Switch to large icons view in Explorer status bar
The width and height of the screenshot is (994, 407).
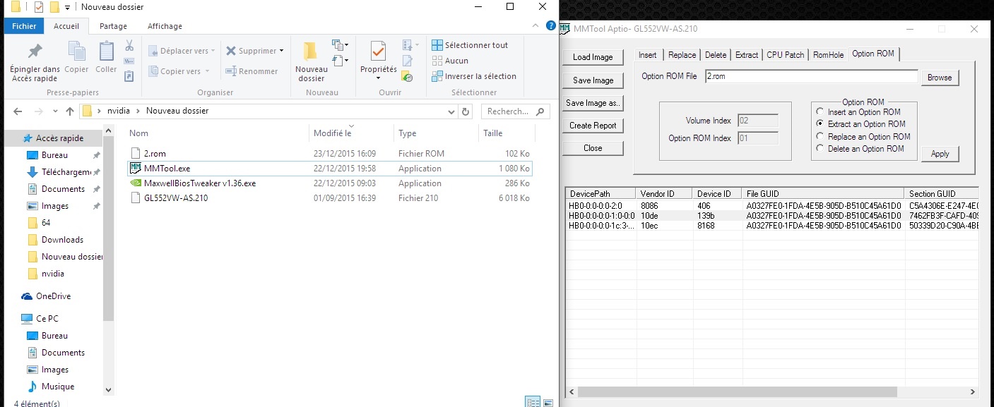pos(548,402)
